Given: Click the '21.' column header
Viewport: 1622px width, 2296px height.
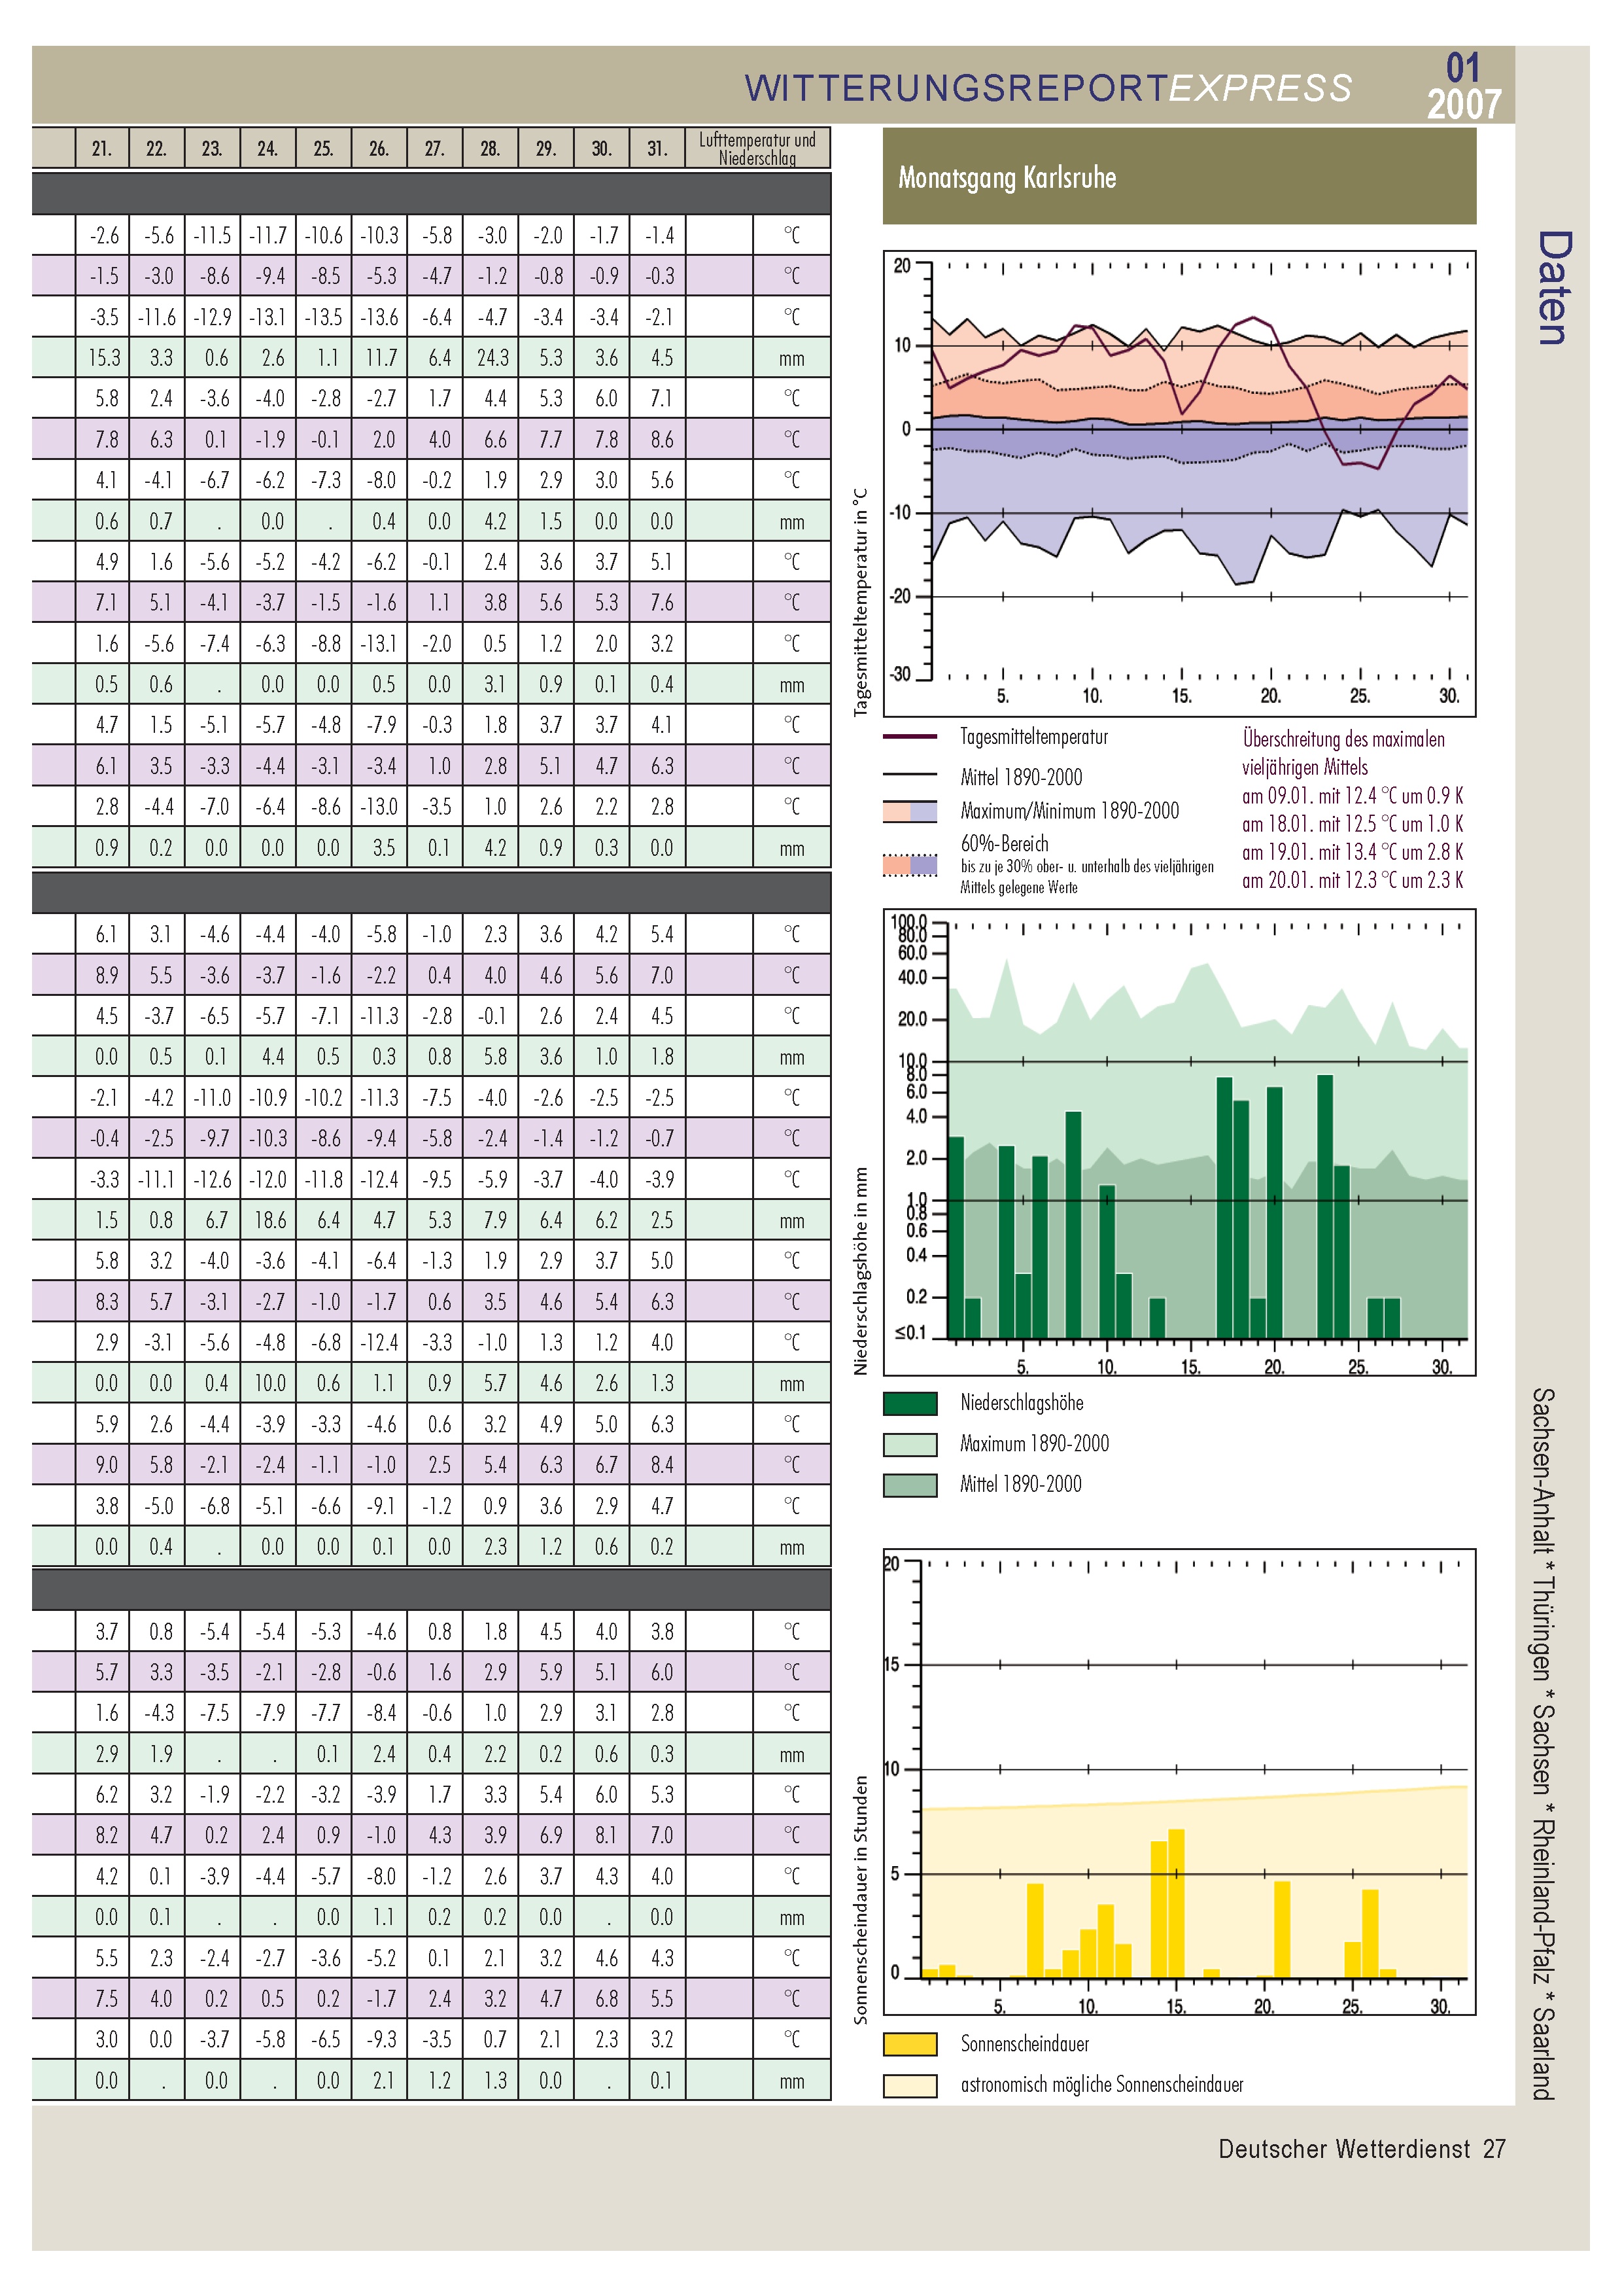Looking at the screenshot, I should click(102, 149).
